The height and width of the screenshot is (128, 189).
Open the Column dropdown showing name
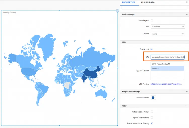point(168,34)
